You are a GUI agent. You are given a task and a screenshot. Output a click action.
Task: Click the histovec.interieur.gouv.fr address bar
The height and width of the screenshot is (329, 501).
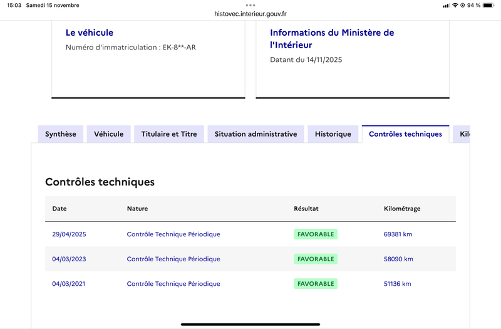250,14
